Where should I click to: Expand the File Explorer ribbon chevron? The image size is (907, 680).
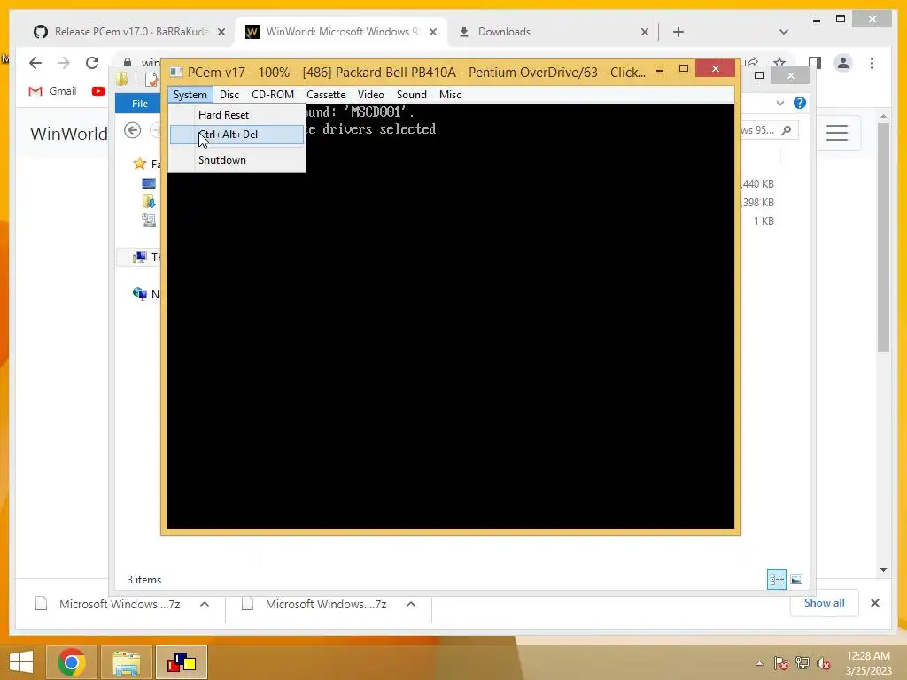pyautogui.click(x=779, y=103)
